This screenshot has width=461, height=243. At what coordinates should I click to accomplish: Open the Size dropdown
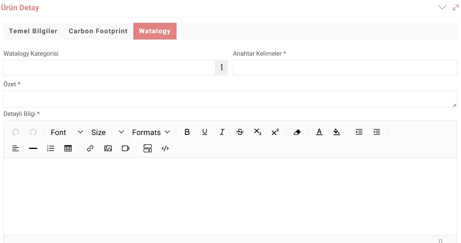click(107, 132)
